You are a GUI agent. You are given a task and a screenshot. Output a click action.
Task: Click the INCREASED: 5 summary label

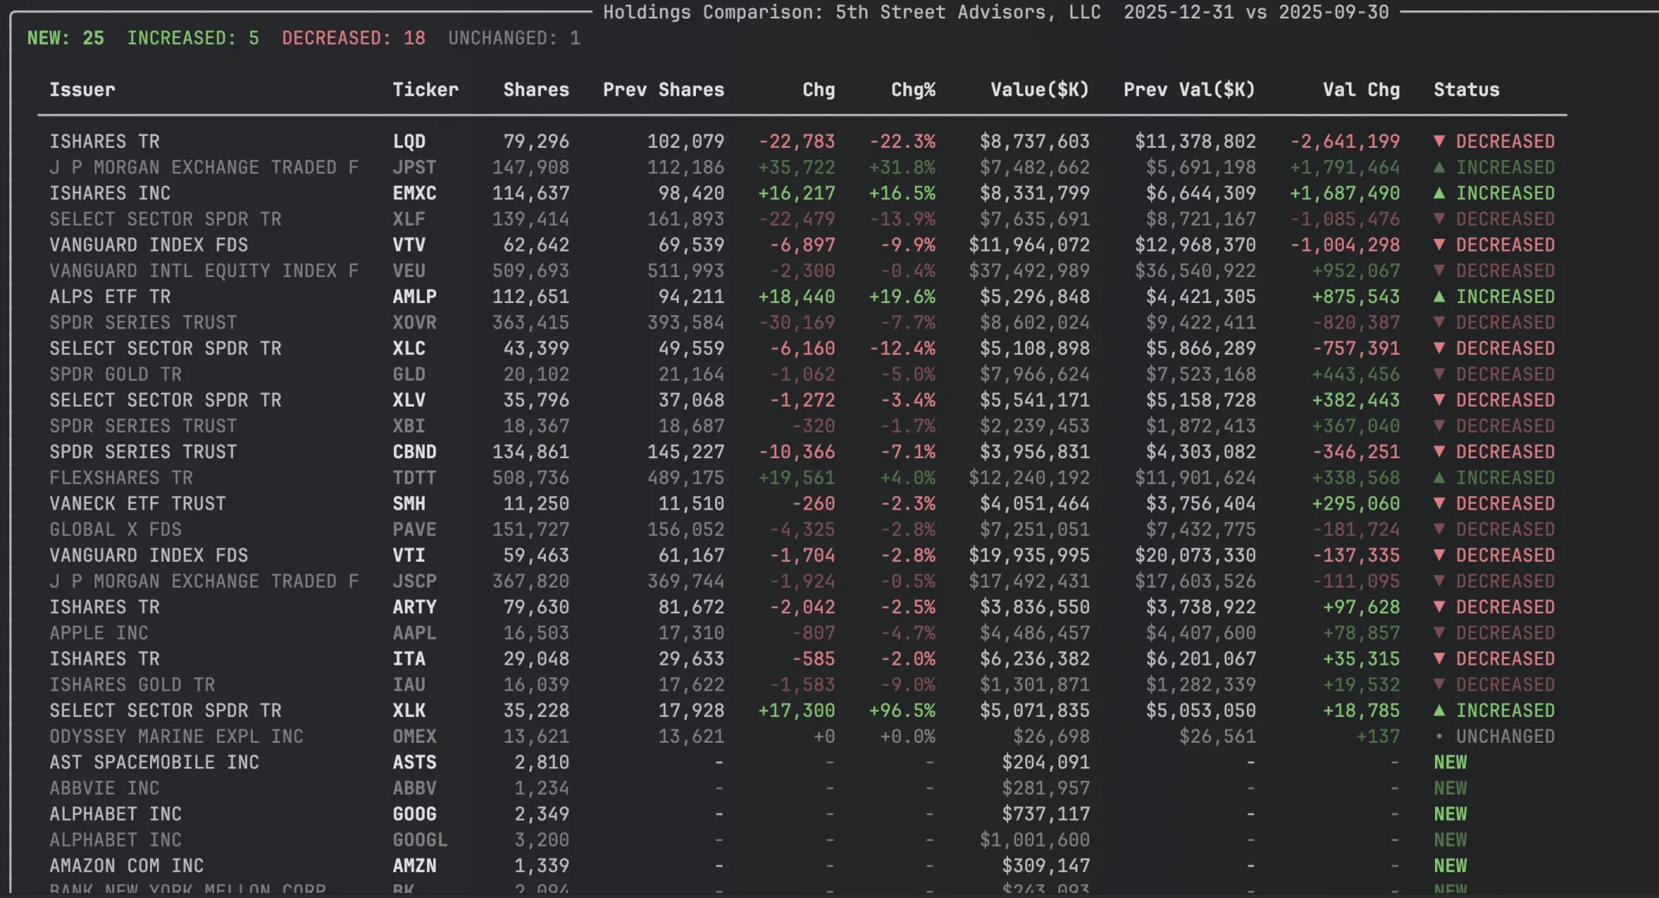click(x=192, y=38)
